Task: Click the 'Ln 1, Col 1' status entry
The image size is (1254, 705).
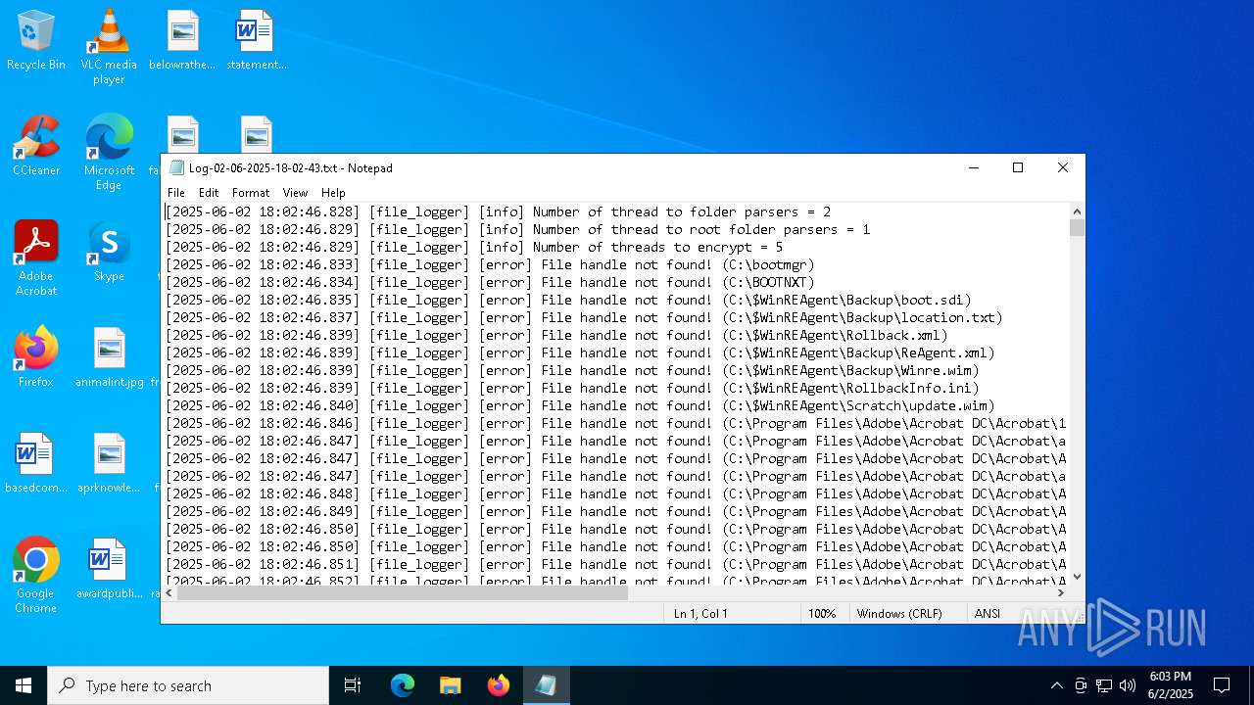Action: coord(700,614)
